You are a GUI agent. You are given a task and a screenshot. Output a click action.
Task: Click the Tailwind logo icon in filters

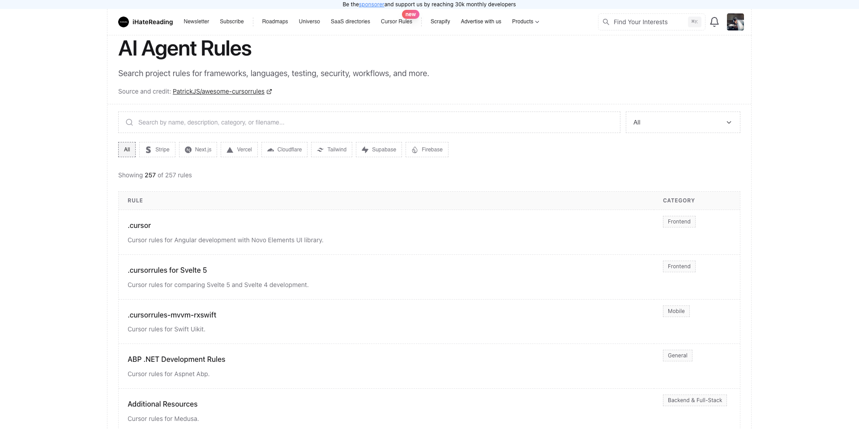pyautogui.click(x=320, y=150)
